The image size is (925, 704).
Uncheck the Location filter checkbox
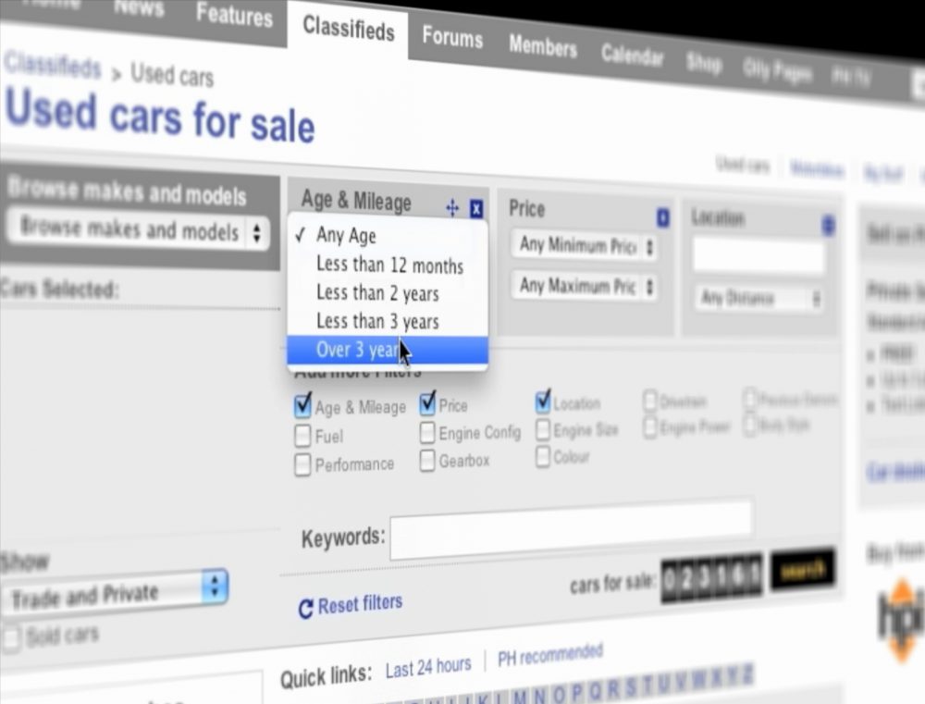[x=543, y=401]
